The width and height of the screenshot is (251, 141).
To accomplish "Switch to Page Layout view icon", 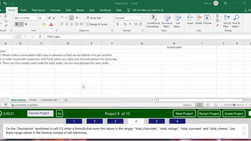I will point(207,105).
